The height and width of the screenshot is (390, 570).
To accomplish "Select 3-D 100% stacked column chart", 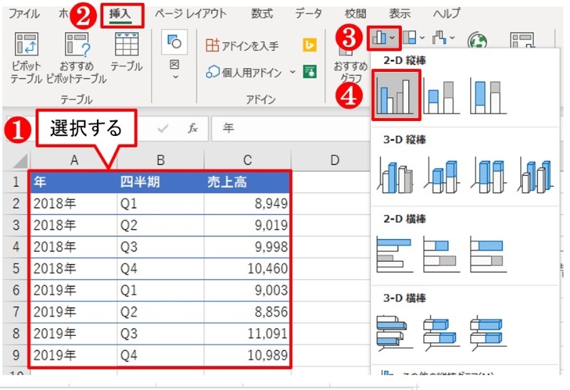I will pos(489,176).
